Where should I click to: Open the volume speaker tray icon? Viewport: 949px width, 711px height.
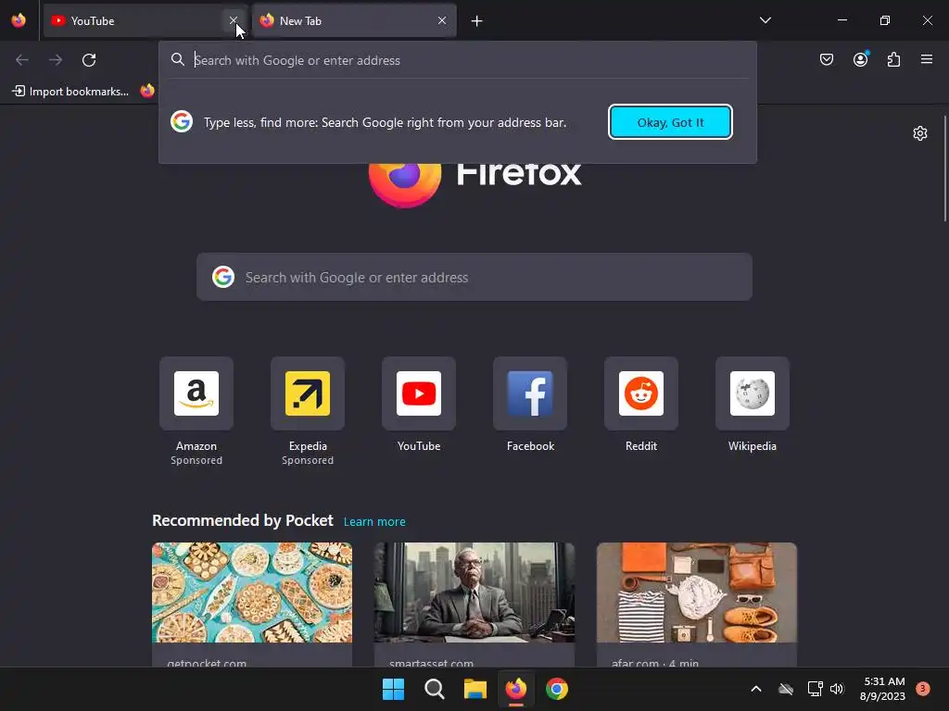click(x=837, y=689)
